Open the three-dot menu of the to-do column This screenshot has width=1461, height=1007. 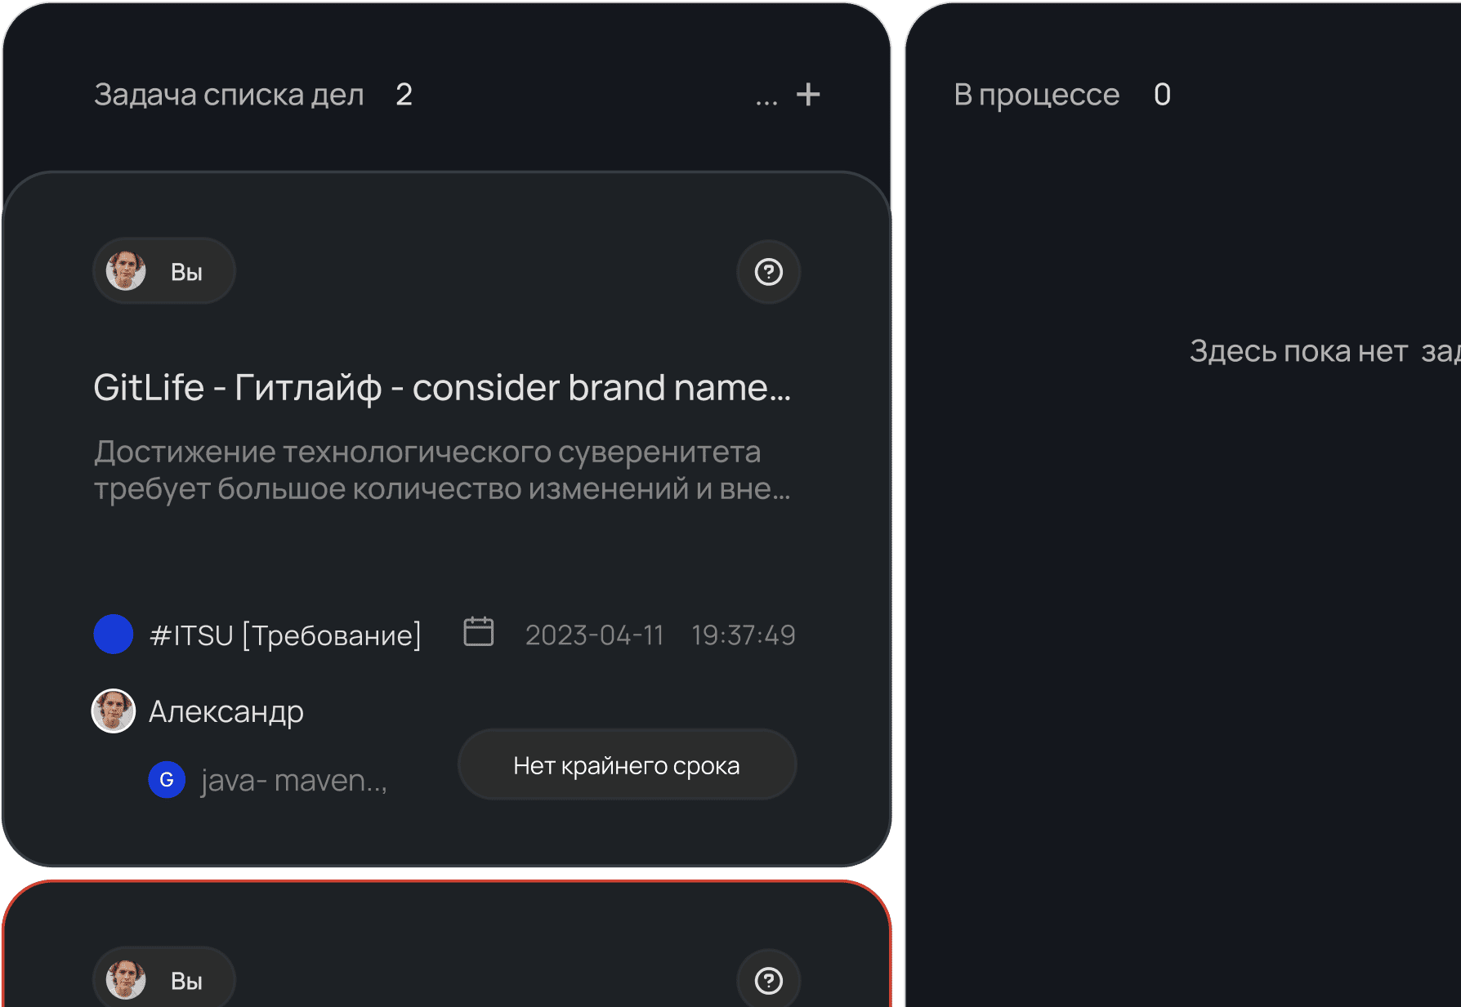tap(766, 100)
